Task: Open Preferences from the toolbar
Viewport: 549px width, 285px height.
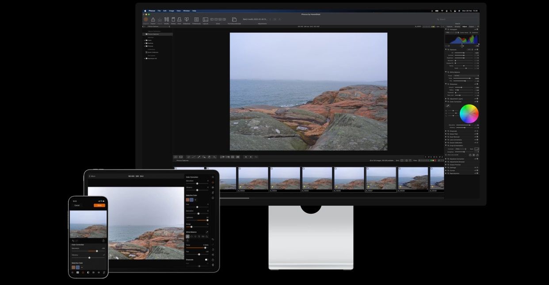Action: point(196,19)
